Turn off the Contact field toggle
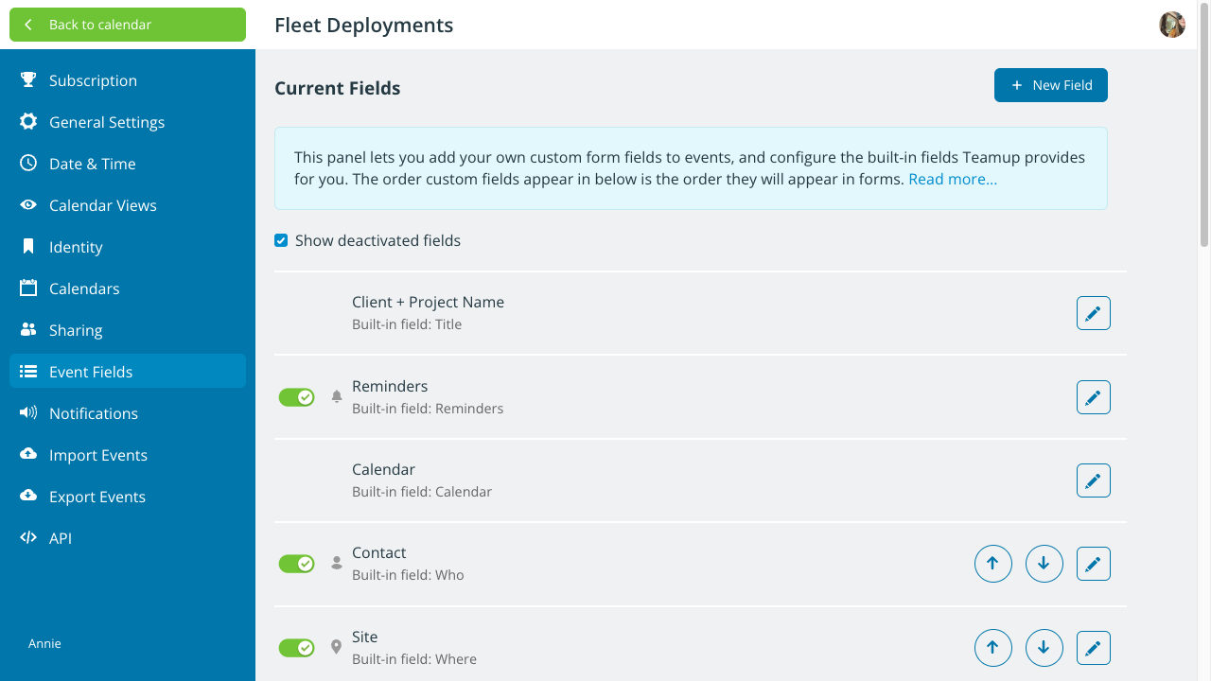This screenshot has width=1211, height=681. pos(296,564)
